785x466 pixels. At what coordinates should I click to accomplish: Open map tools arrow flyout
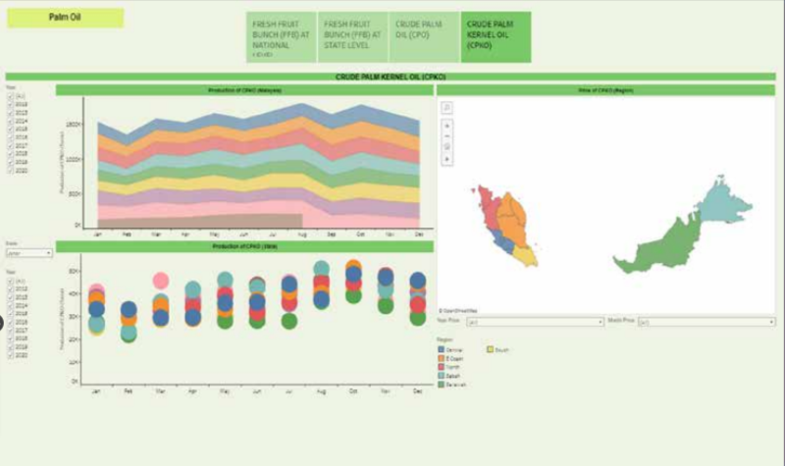pyautogui.click(x=446, y=158)
